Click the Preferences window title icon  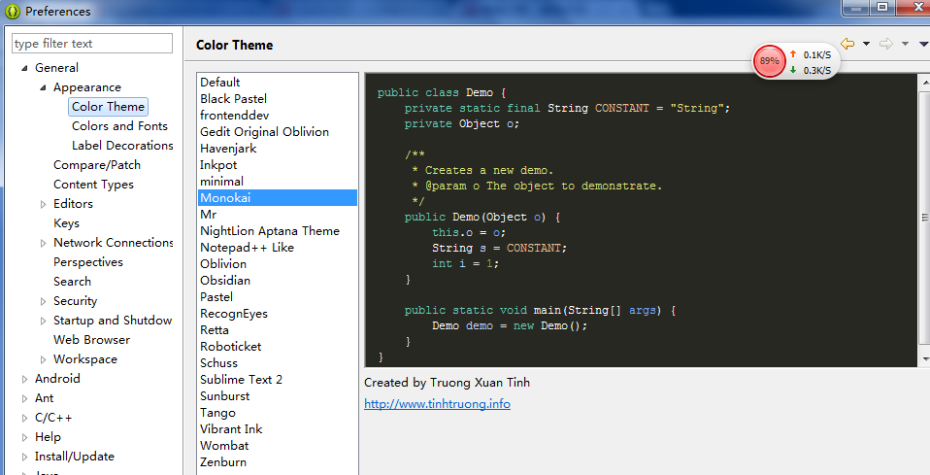[12, 12]
